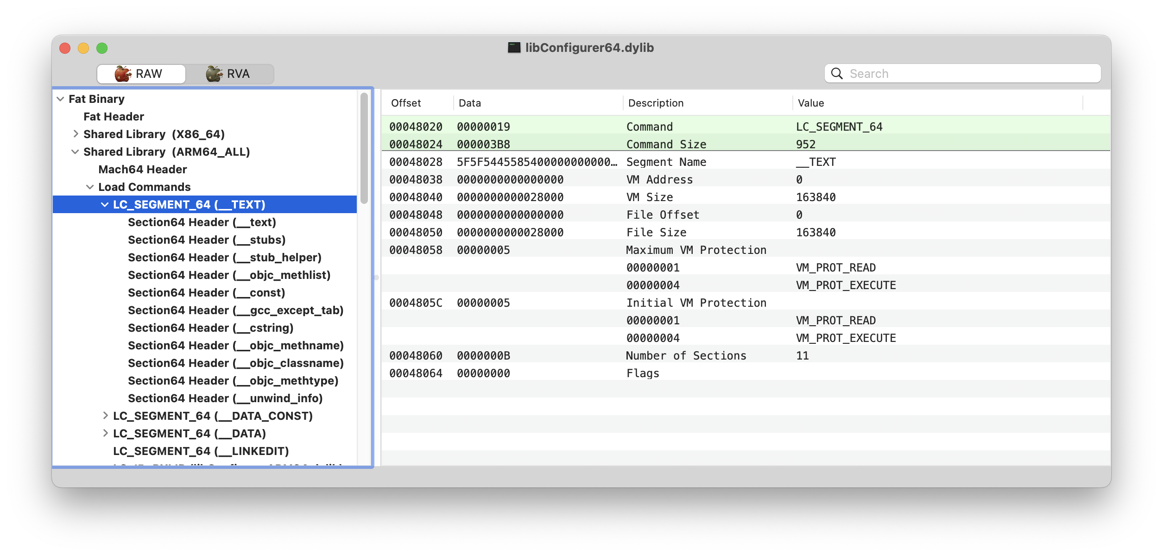Collapse the Load Commands node

tap(89, 187)
